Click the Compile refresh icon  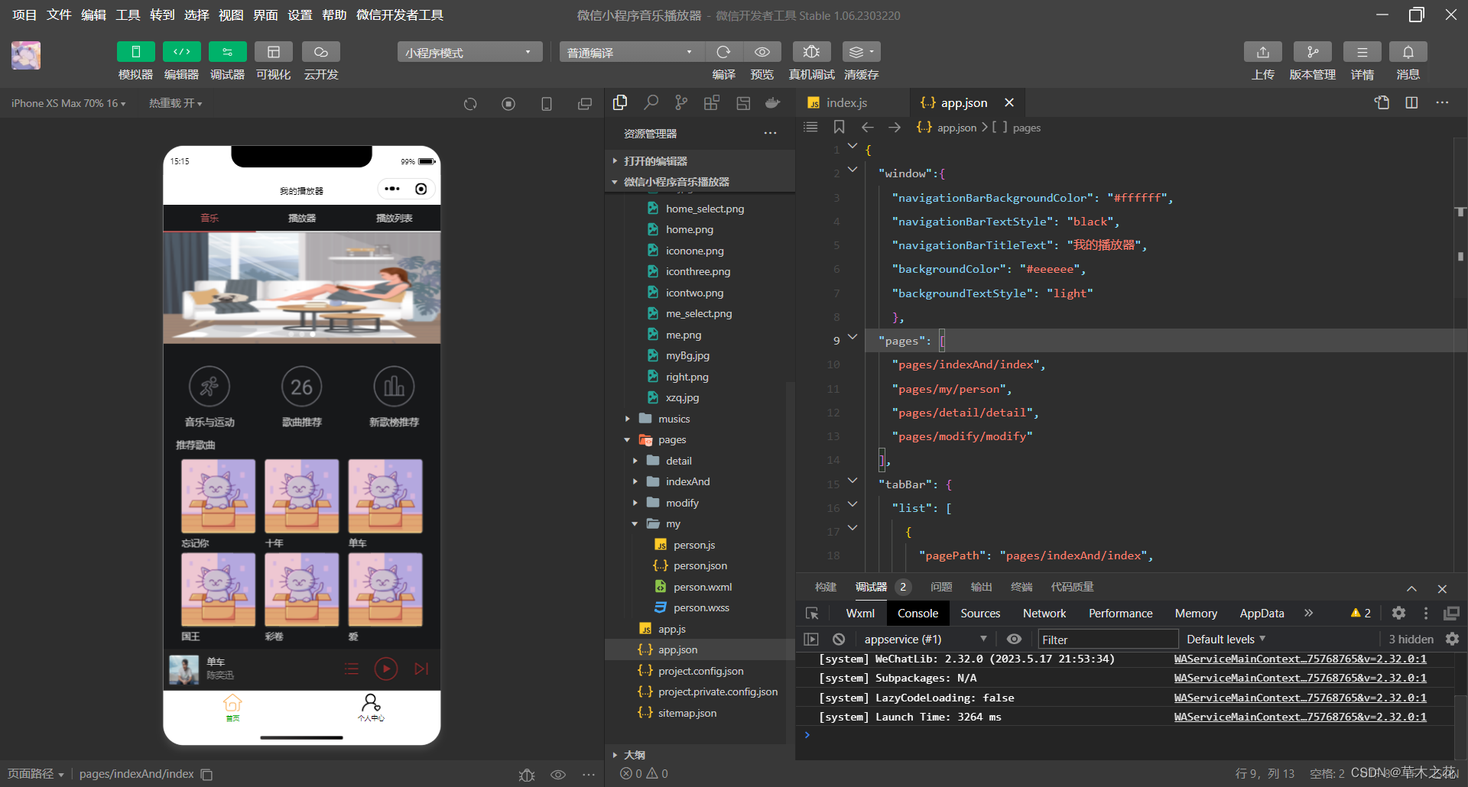(723, 52)
